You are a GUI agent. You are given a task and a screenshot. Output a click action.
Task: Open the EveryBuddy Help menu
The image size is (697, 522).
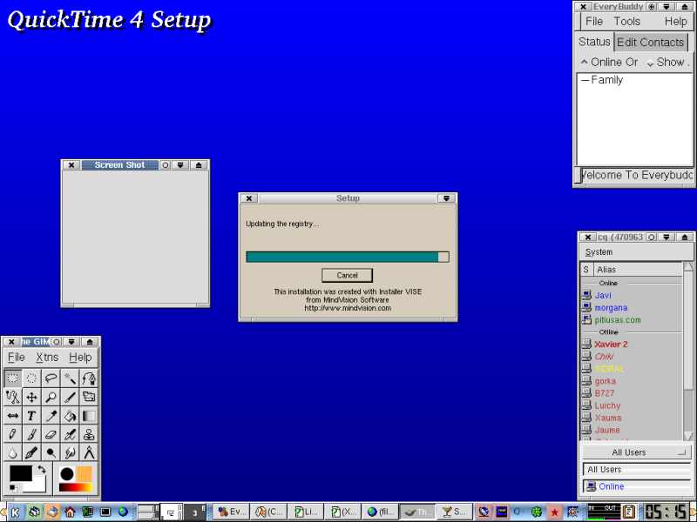676,21
